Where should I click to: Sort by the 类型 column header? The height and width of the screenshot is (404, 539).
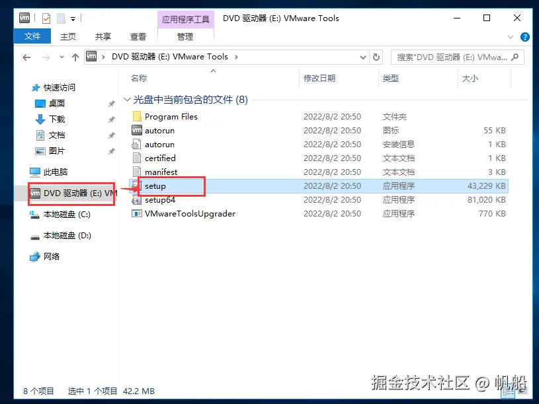[391, 79]
